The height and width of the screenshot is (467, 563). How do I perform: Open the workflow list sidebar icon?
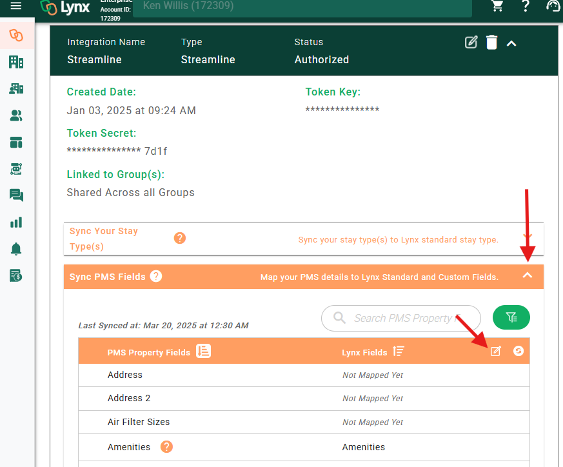point(16,169)
